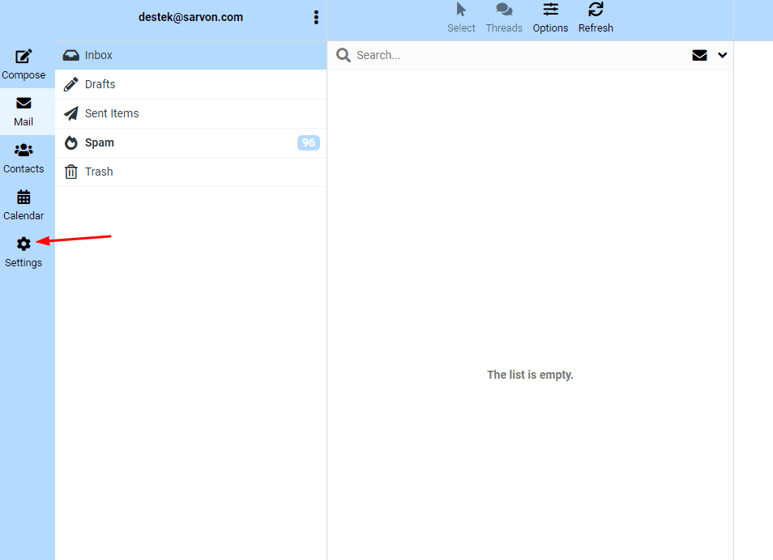Open the Drafts folder
The width and height of the screenshot is (773, 560).
click(100, 84)
